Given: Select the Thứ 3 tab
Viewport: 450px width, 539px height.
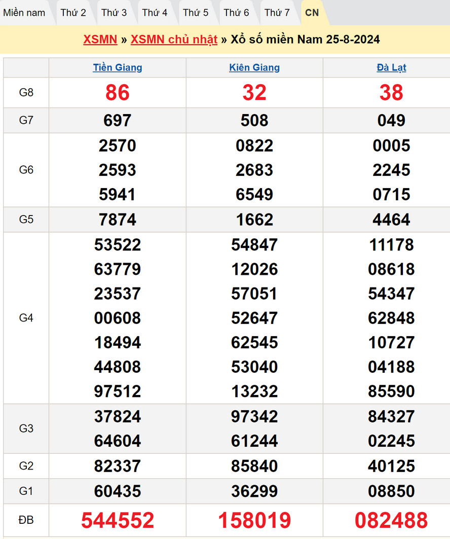Looking at the screenshot, I should 114,13.
